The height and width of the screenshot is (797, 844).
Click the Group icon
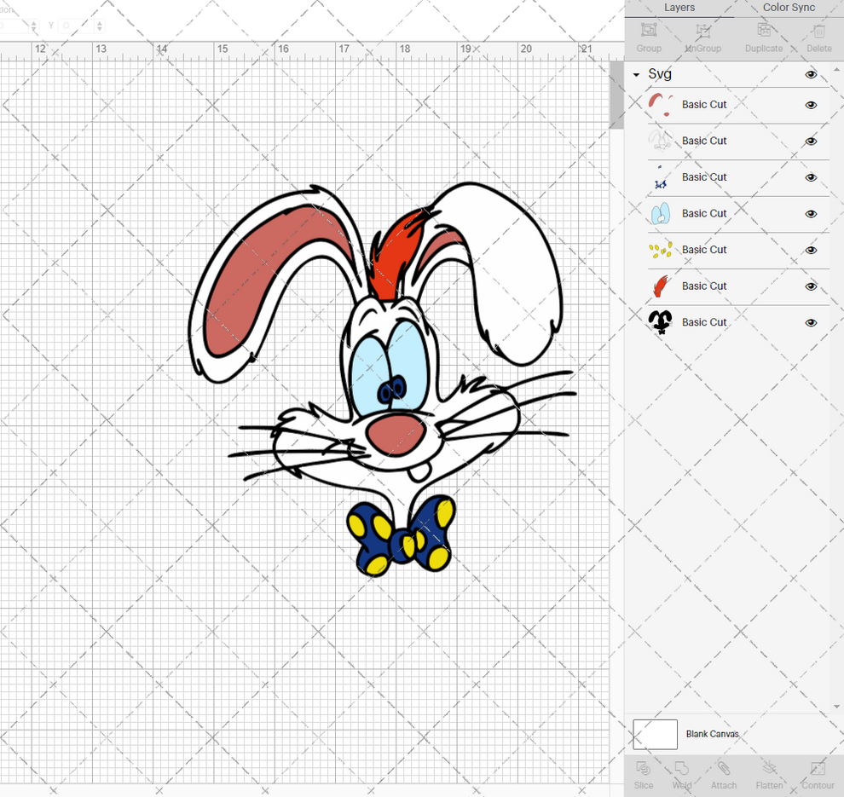tap(649, 36)
